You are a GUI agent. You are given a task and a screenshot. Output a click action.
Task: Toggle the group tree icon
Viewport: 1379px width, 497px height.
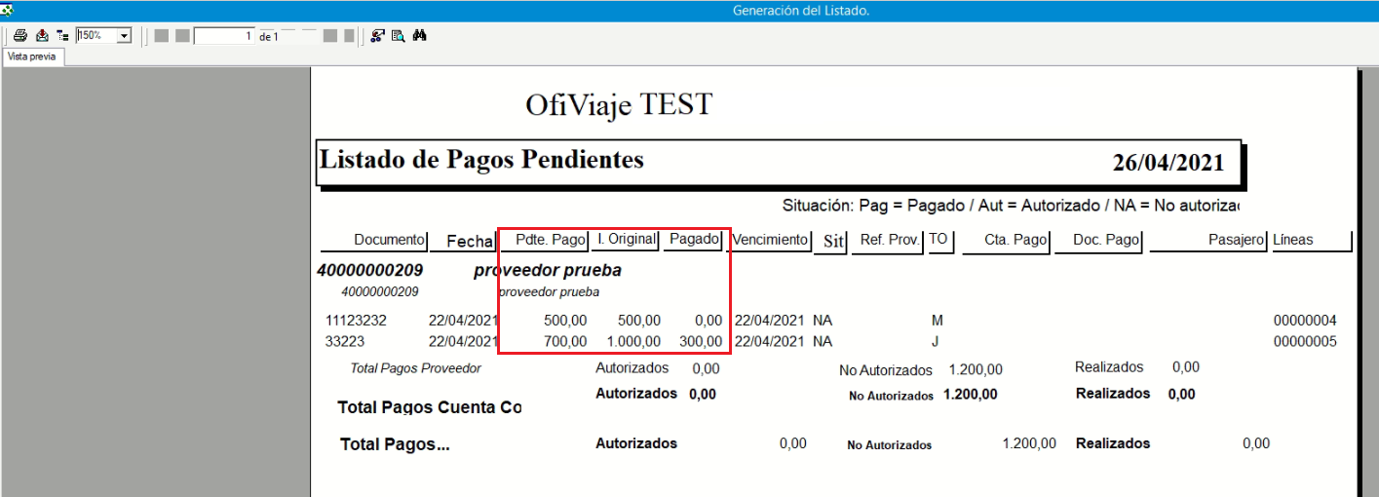pos(62,35)
